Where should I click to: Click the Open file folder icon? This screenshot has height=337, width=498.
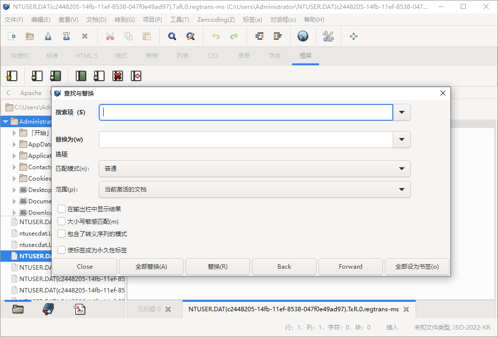(x=30, y=36)
